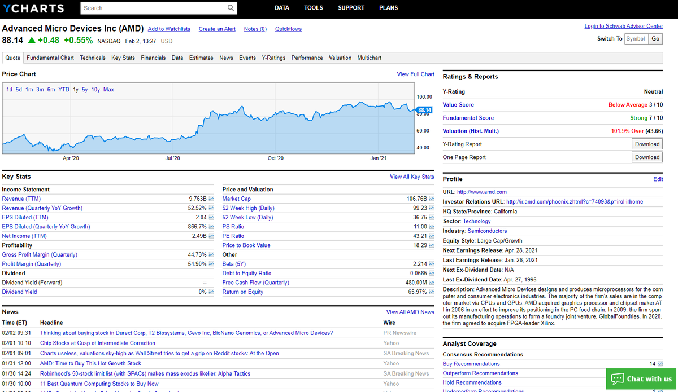
Task: Click the Go button
Action: point(655,39)
